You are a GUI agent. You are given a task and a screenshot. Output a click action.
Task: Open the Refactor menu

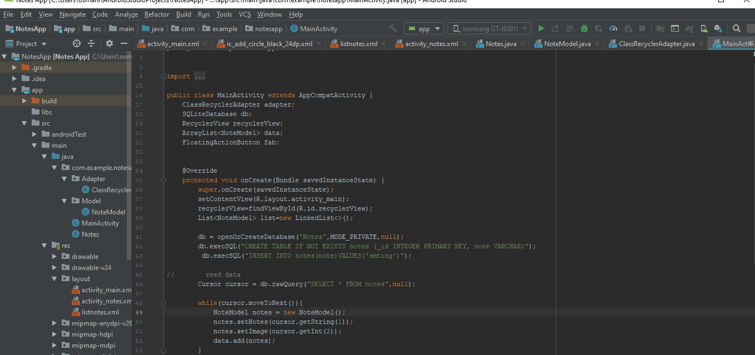pyautogui.click(x=157, y=14)
